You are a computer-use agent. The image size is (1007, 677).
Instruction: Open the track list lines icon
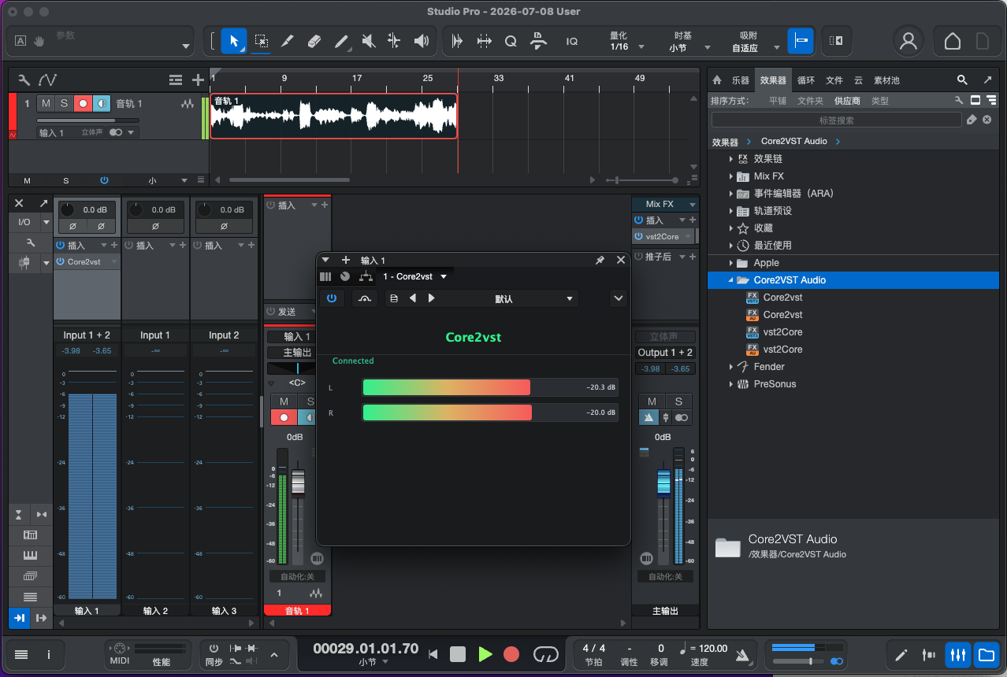pyautogui.click(x=176, y=80)
